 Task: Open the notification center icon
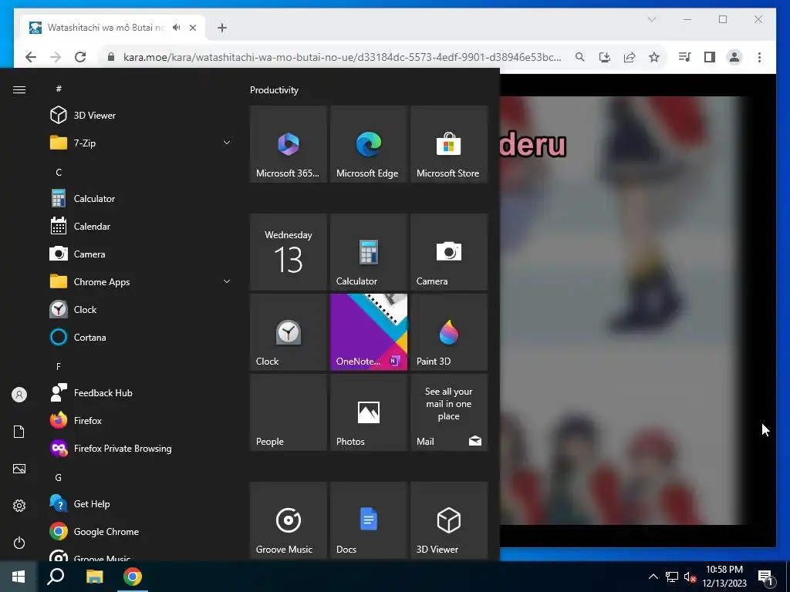[x=765, y=577]
